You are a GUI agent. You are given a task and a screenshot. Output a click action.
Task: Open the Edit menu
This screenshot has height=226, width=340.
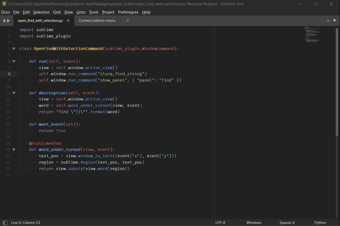[x=26, y=12]
